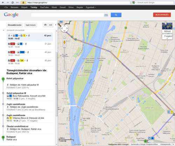175x146 pixels.
Task: Click the blue magnifier search button
Action: tap(116, 15)
